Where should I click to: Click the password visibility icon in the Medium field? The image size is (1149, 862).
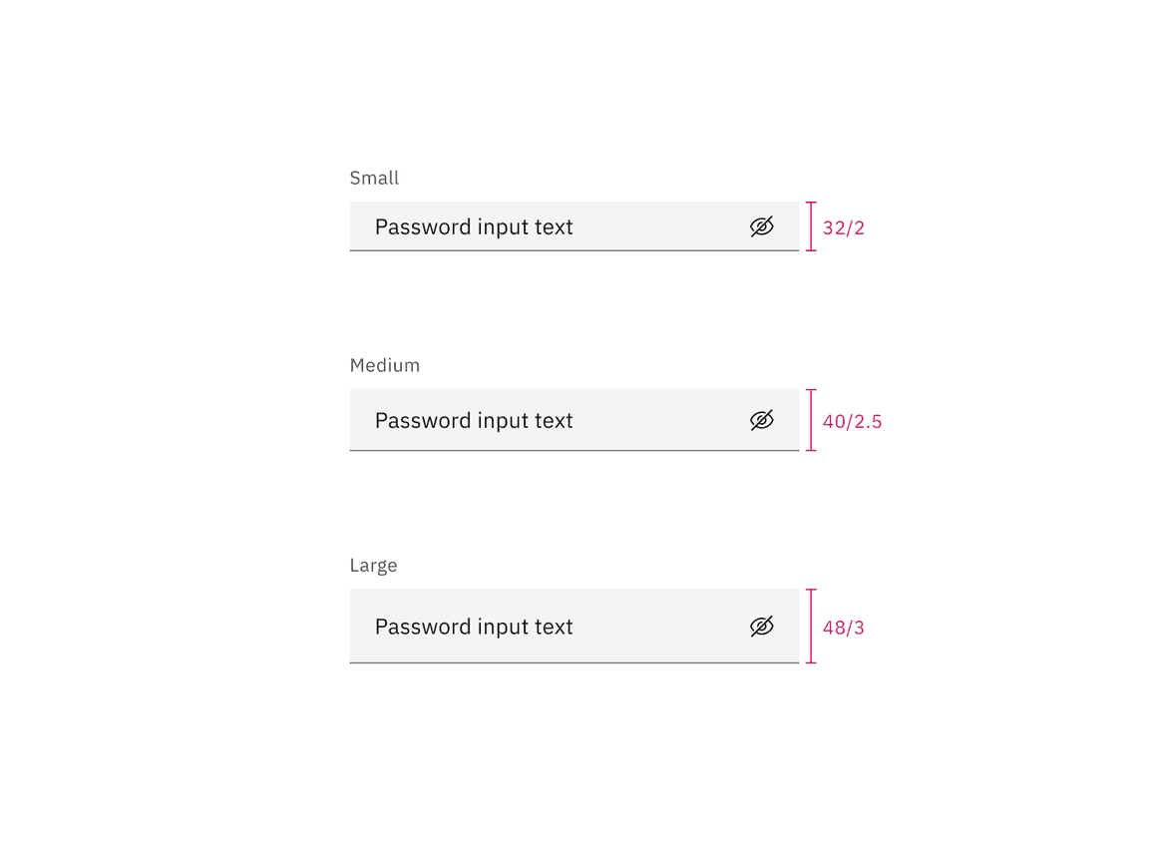tap(762, 420)
